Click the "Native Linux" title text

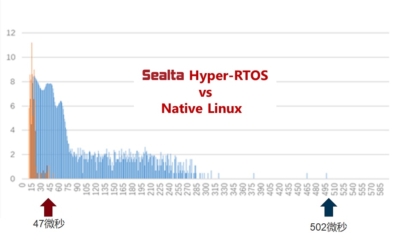point(202,109)
